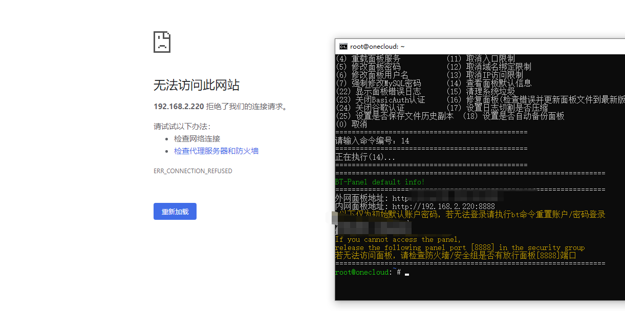Click terminal option (18) 设置是否自动备份面板
The height and width of the screenshot is (311, 625).
[513, 116]
